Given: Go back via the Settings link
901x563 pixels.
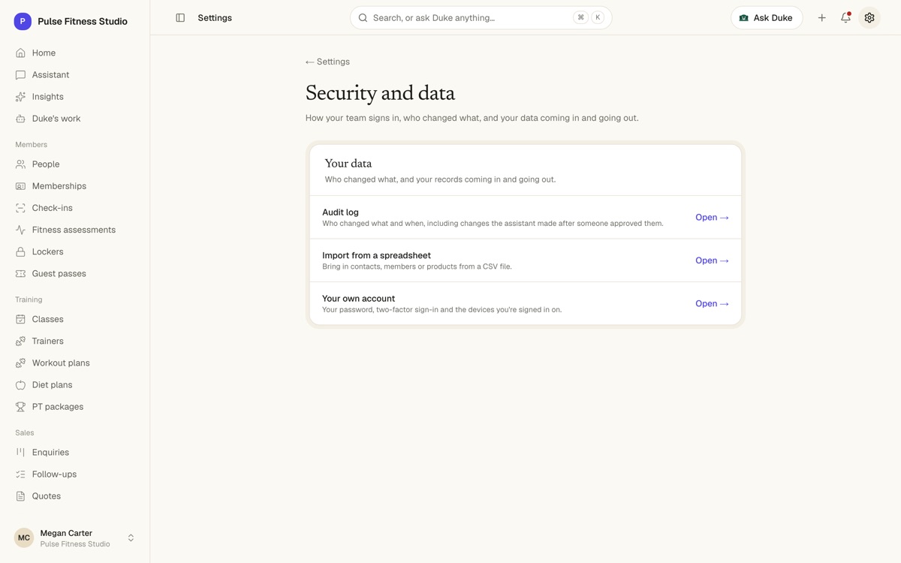Looking at the screenshot, I should tap(327, 62).
